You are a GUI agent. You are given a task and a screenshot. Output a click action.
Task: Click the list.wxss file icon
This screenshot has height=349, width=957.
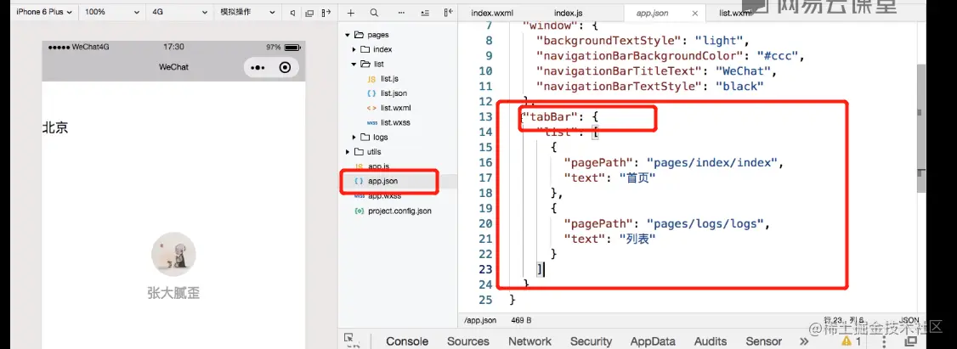pyautogui.click(x=371, y=122)
